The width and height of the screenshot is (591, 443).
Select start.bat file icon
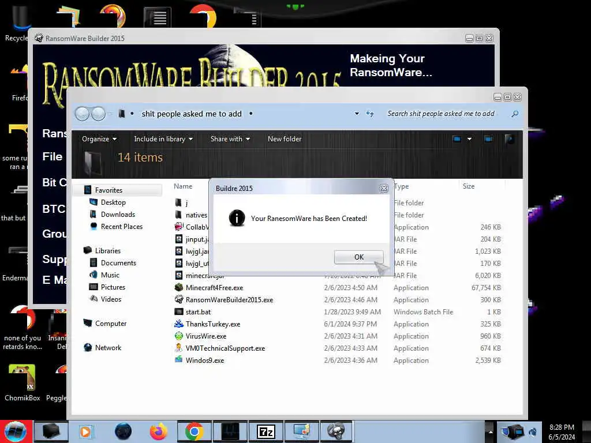179,311
